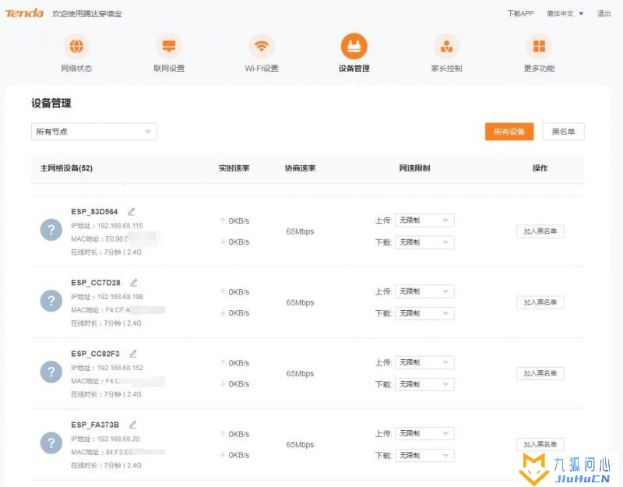Image resolution: width=623 pixels, height=487 pixels.
Task: Open the 网络状态 globe icon
Action: coord(76,46)
